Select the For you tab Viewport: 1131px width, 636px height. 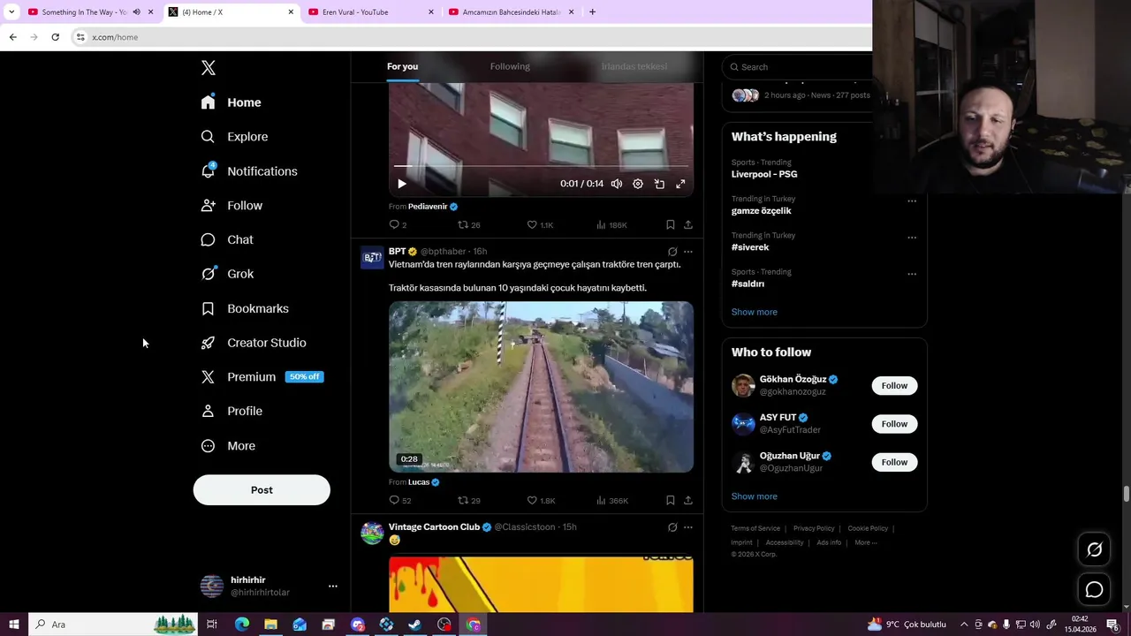pyautogui.click(x=402, y=66)
